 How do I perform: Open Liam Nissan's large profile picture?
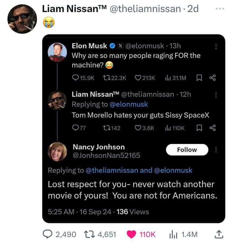pos(22,19)
